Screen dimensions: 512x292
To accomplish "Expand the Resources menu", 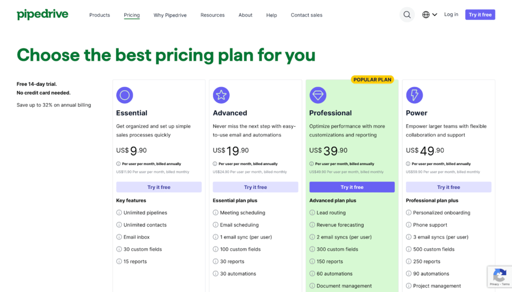I will coord(212,15).
